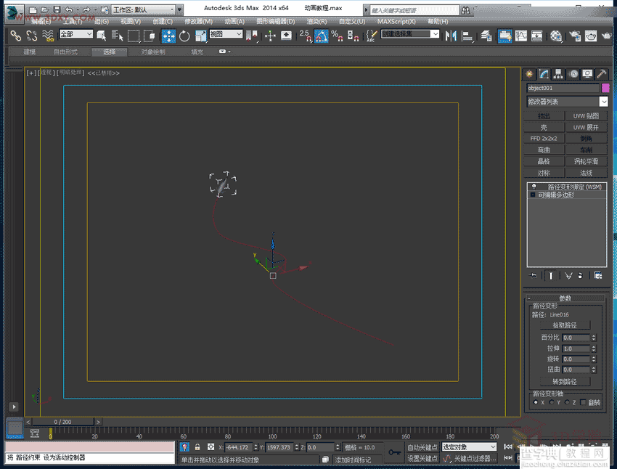The width and height of the screenshot is (617, 469).
Task: Click the FFD 2x2x2 modifier button
Action: pos(544,139)
